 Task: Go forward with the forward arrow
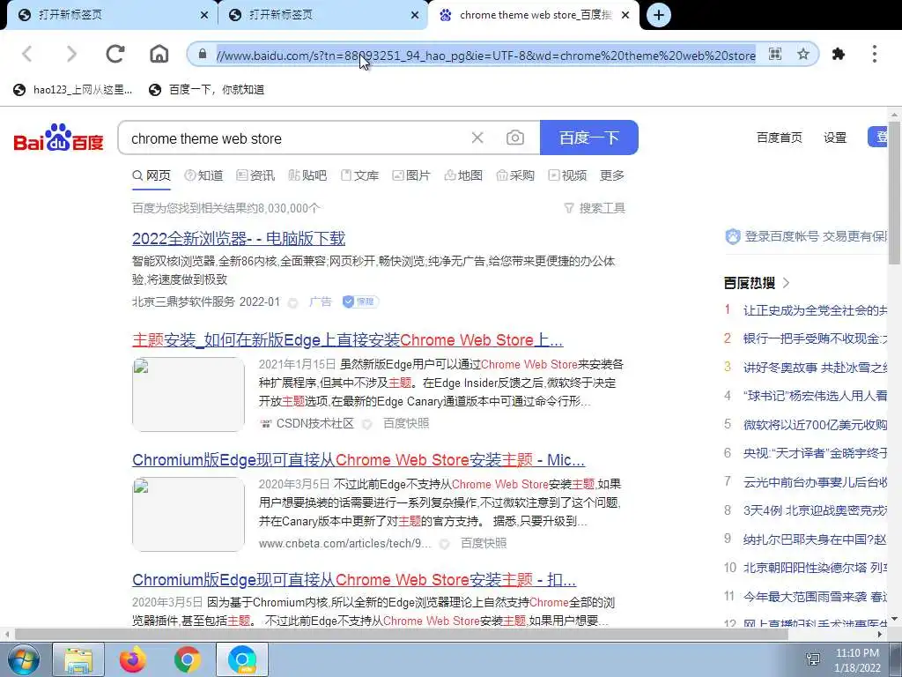point(71,54)
